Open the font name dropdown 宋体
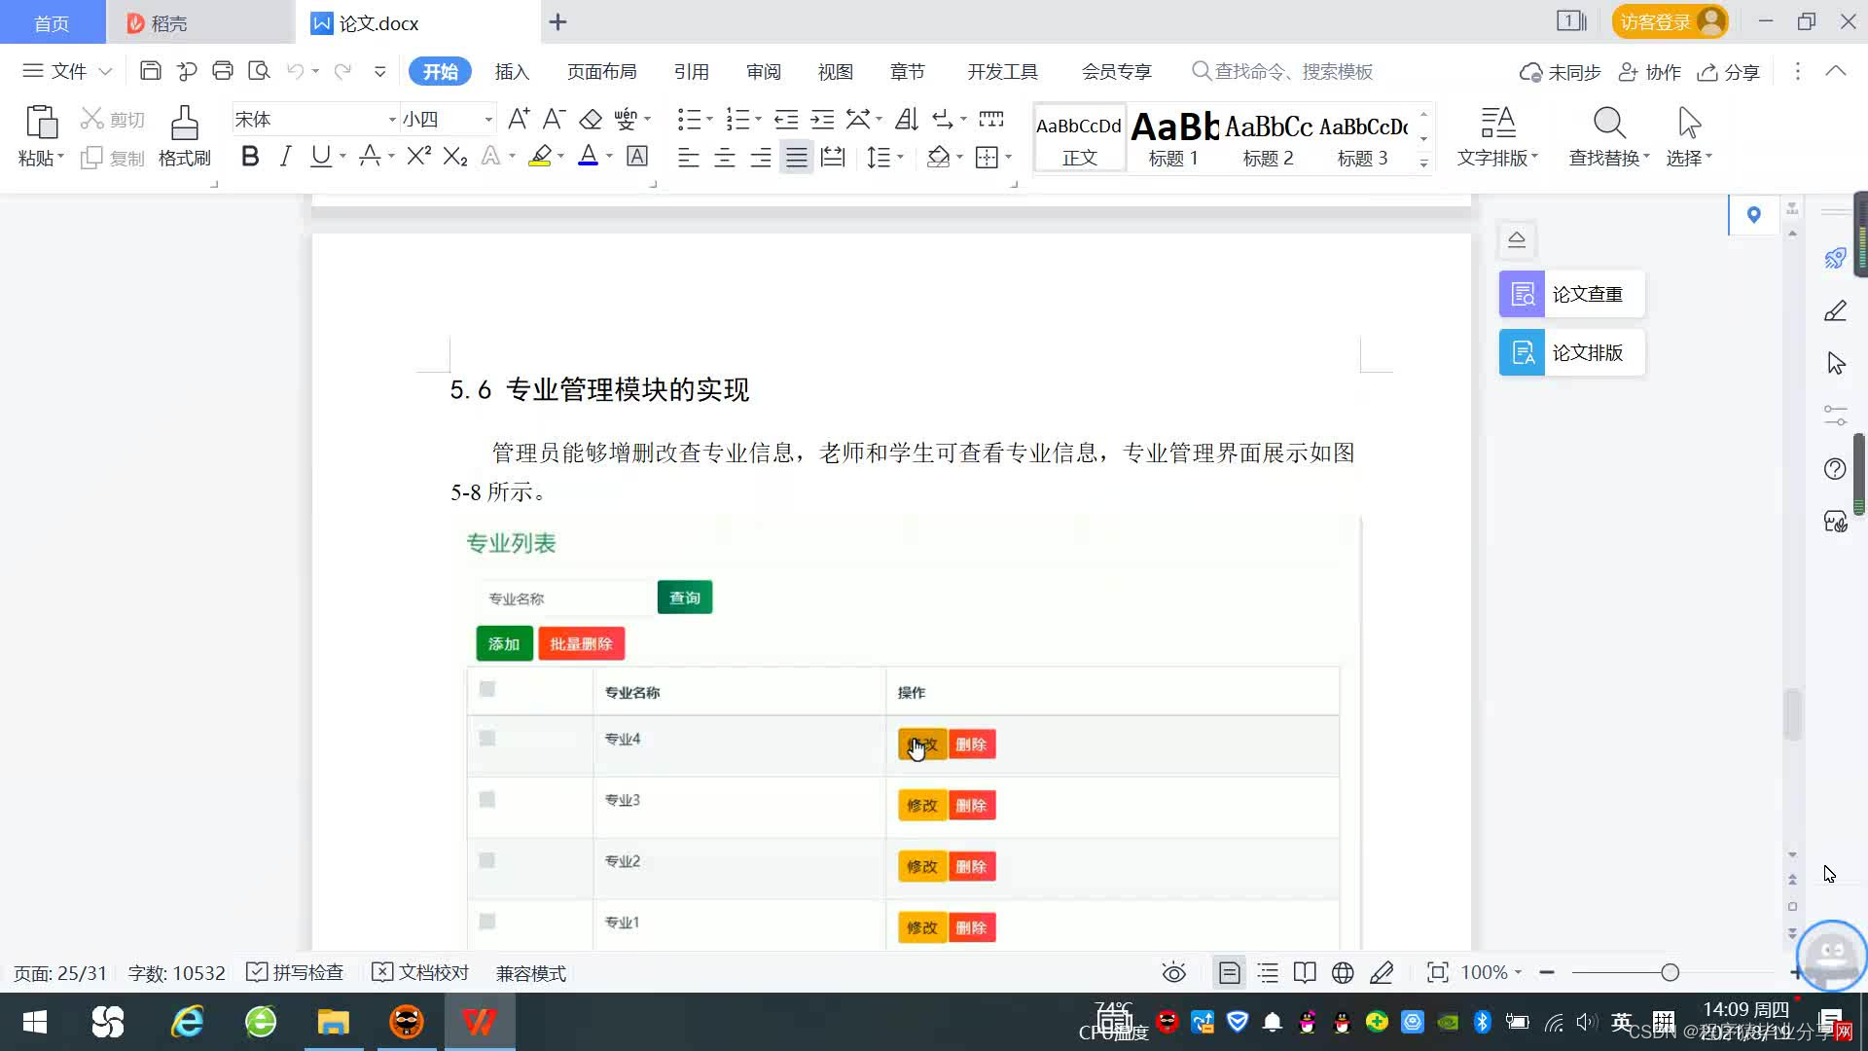 [x=392, y=120]
